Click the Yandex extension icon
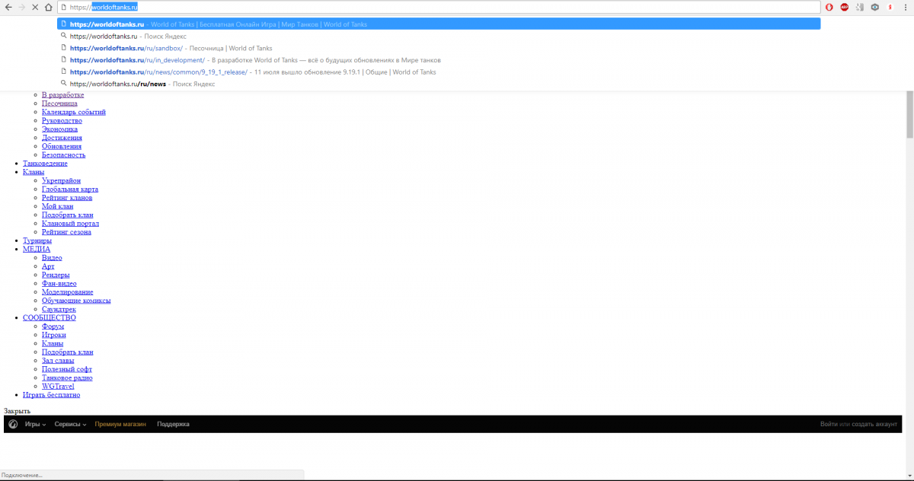Screen dimensions: 914x481 [890, 7]
